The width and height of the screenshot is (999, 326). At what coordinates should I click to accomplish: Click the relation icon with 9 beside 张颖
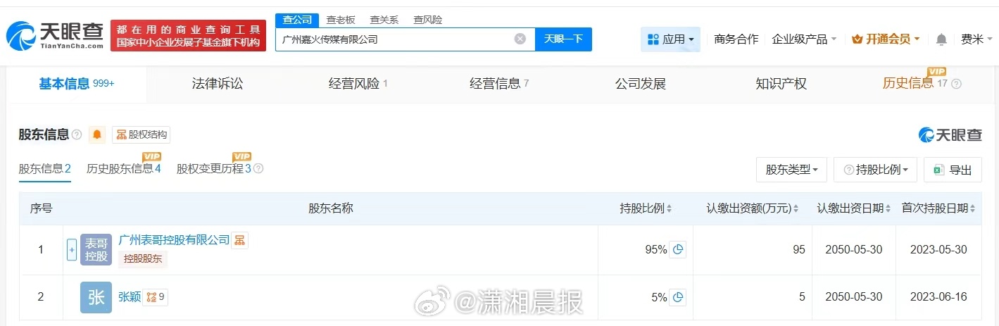click(155, 297)
